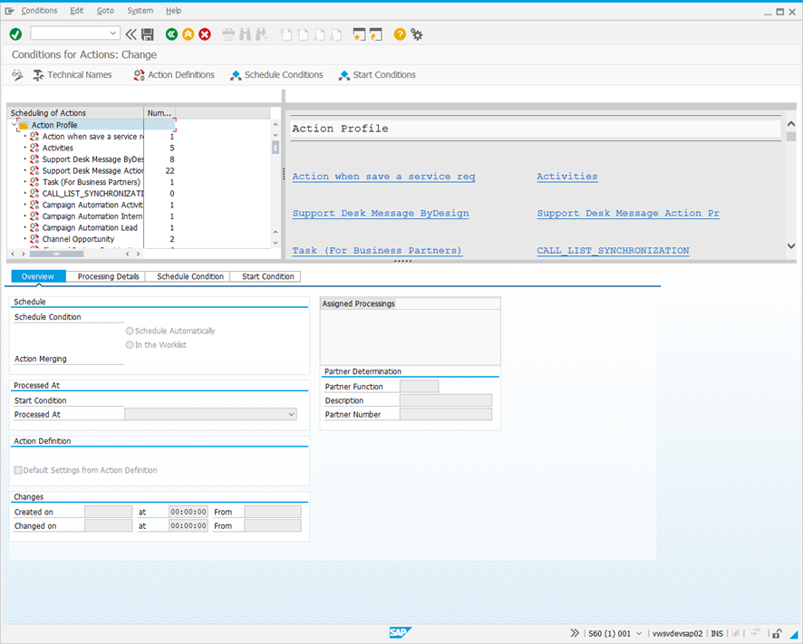Image resolution: width=803 pixels, height=644 pixels.
Task: Select Schedule Automatically radio button
Action: (131, 332)
